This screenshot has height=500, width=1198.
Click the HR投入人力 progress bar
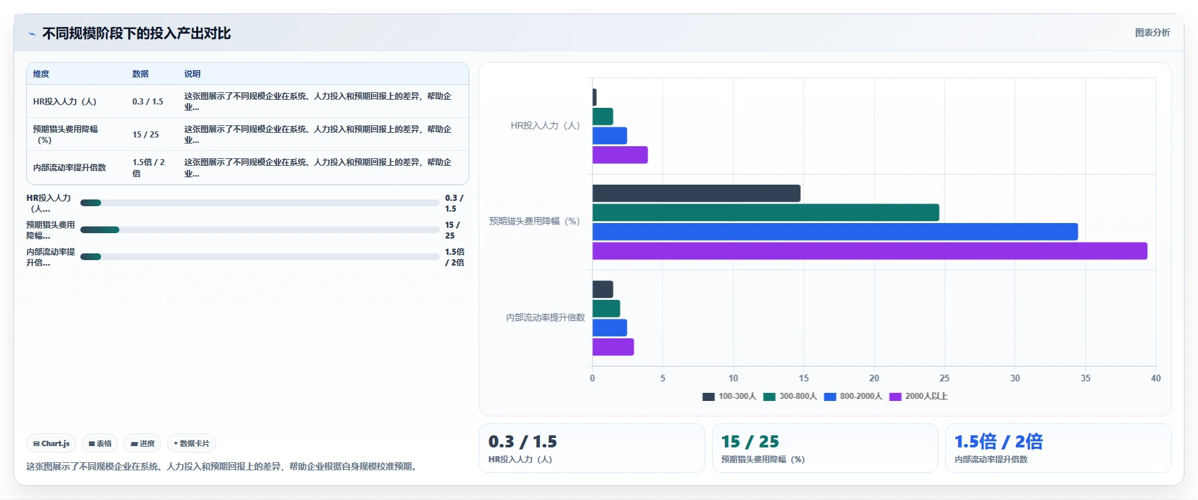(260, 203)
